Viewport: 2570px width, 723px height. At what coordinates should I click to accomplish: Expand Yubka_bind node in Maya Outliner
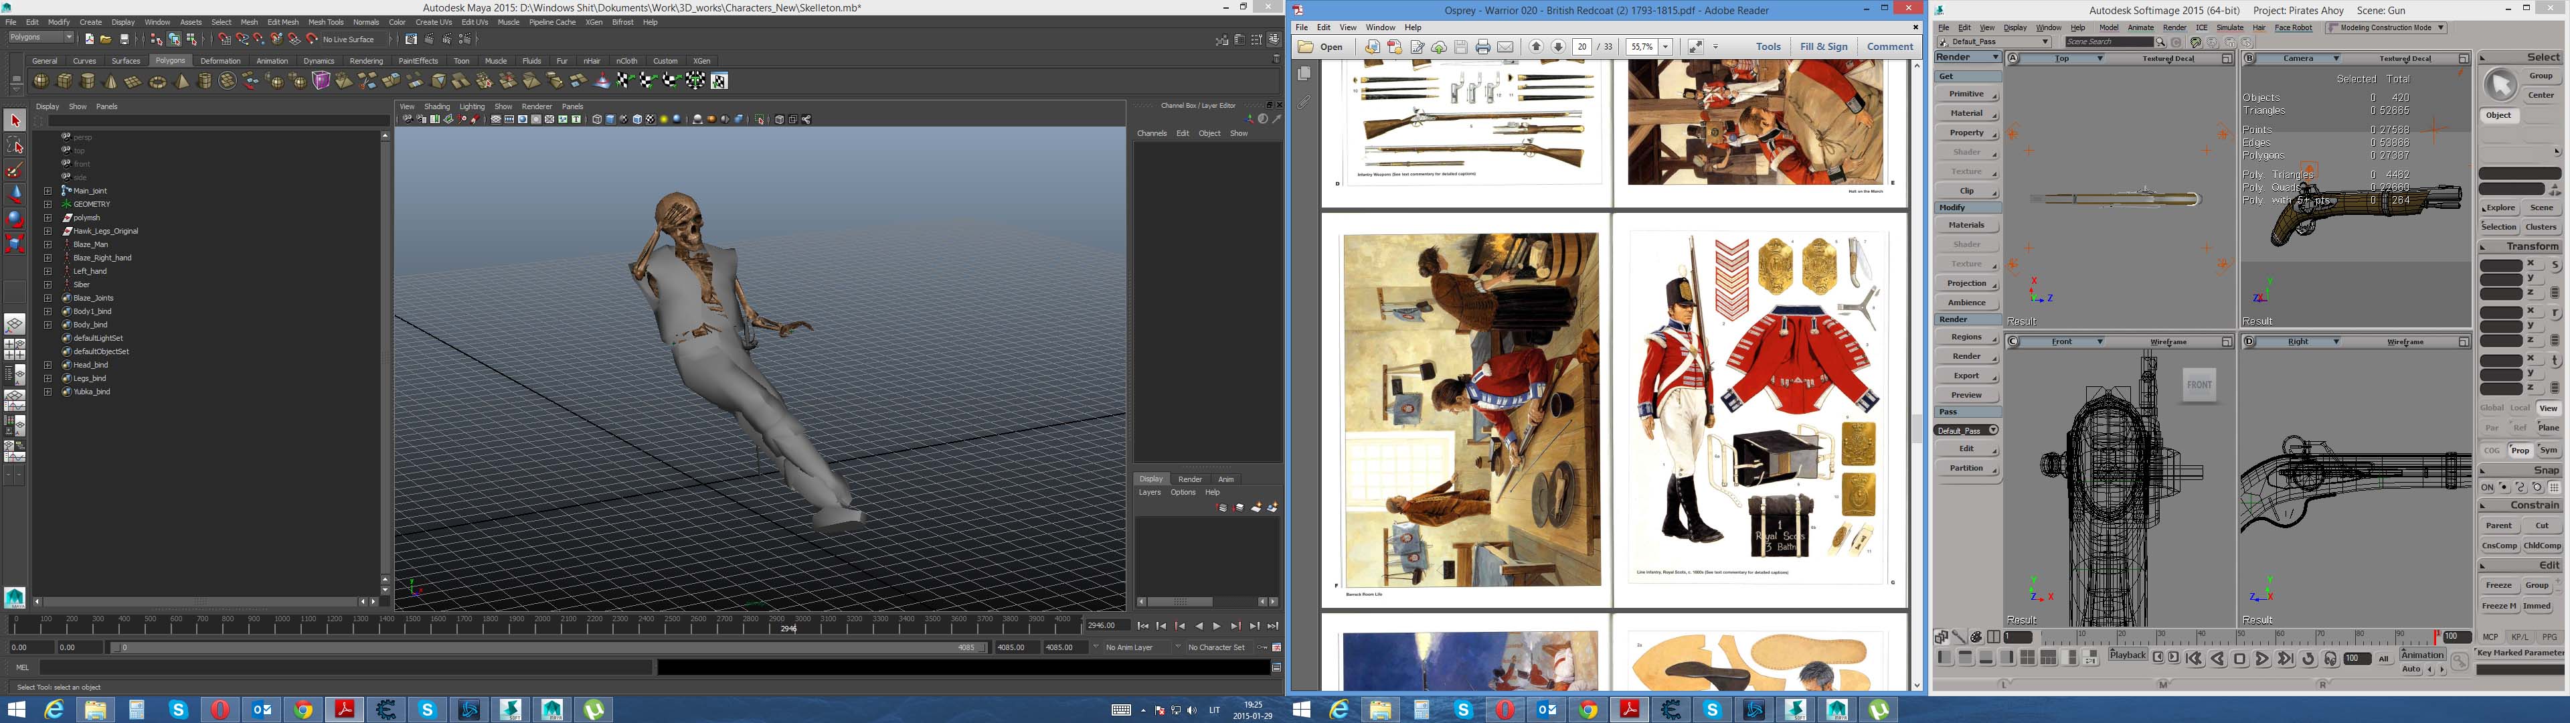point(48,392)
